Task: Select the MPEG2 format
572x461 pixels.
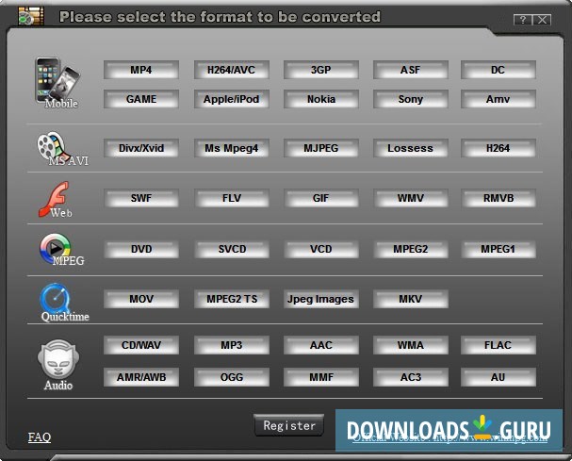Action: (x=411, y=249)
